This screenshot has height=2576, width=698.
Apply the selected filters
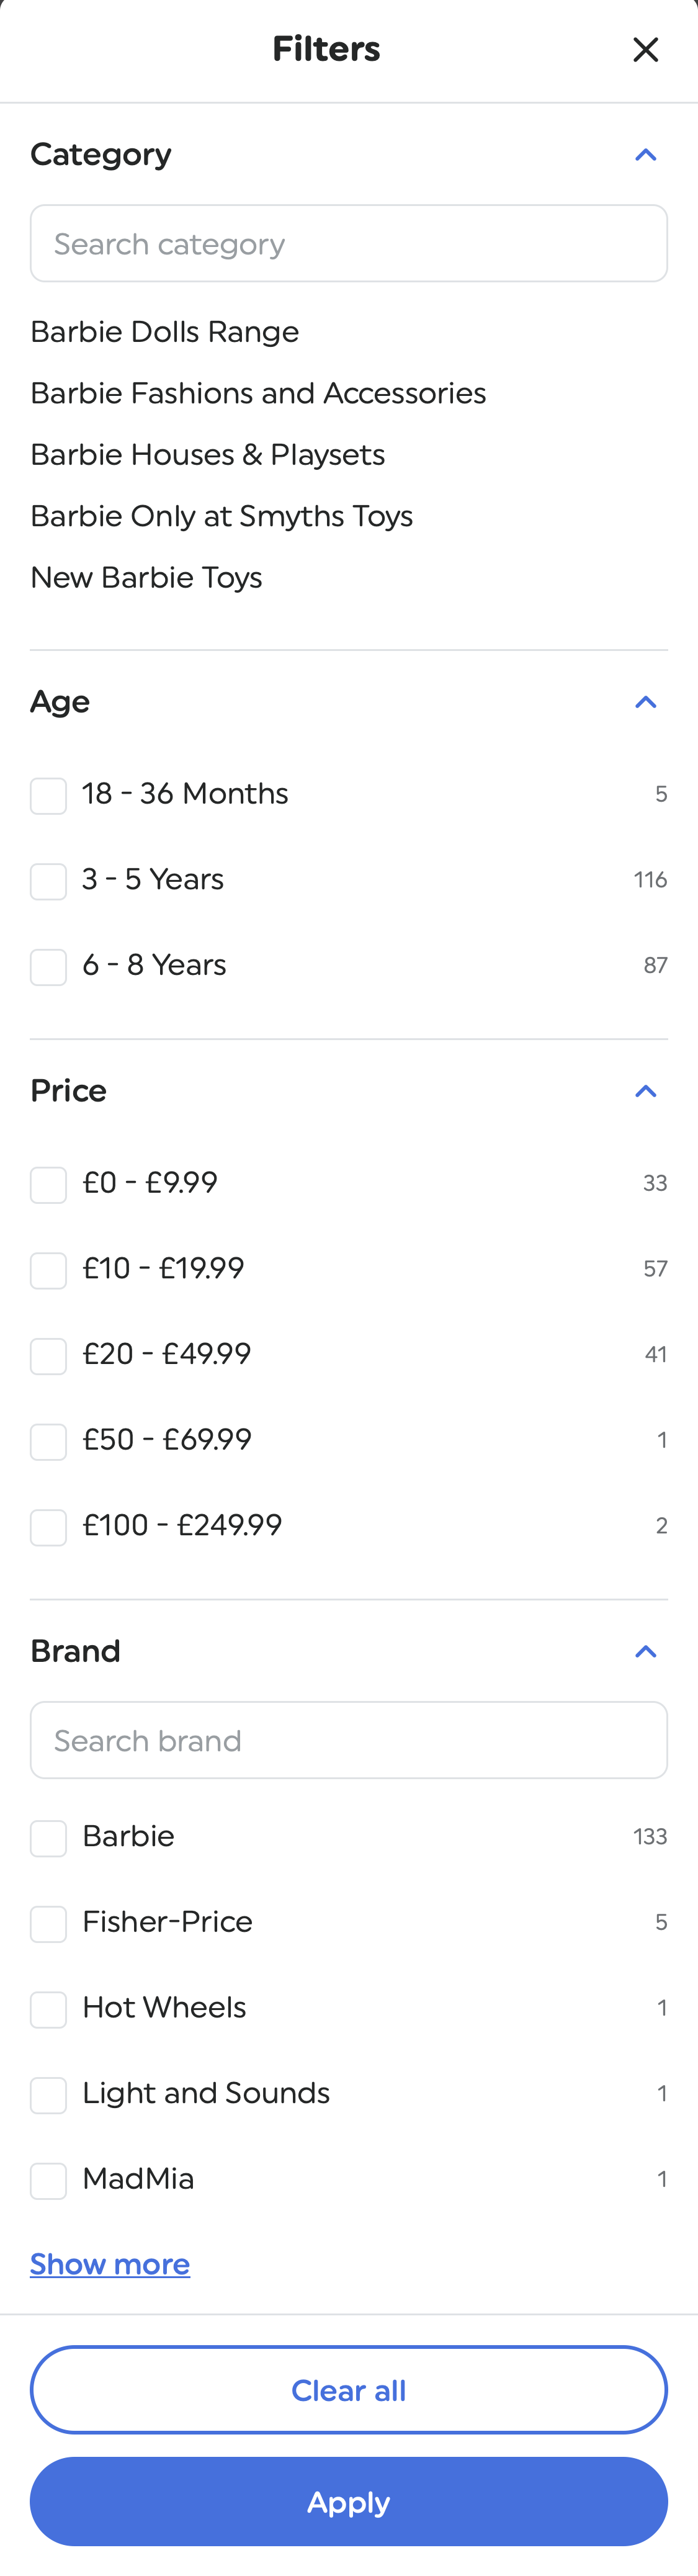[x=348, y=2502]
